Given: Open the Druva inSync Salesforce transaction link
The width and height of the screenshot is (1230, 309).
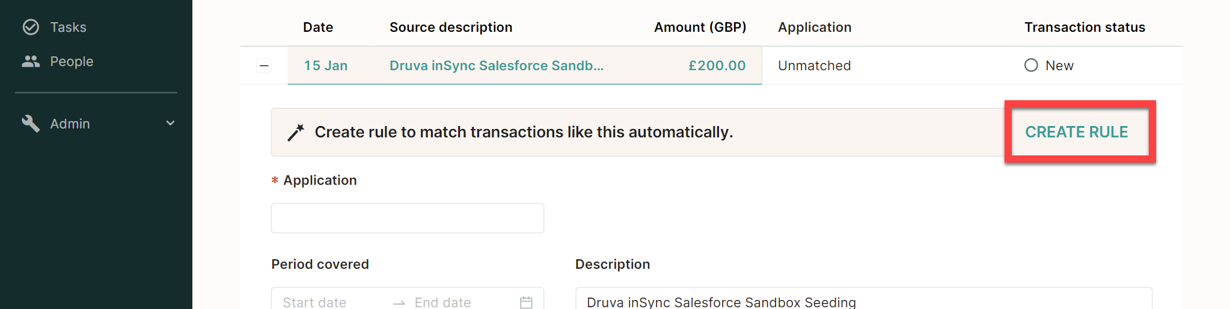Looking at the screenshot, I should click(x=496, y=65).
